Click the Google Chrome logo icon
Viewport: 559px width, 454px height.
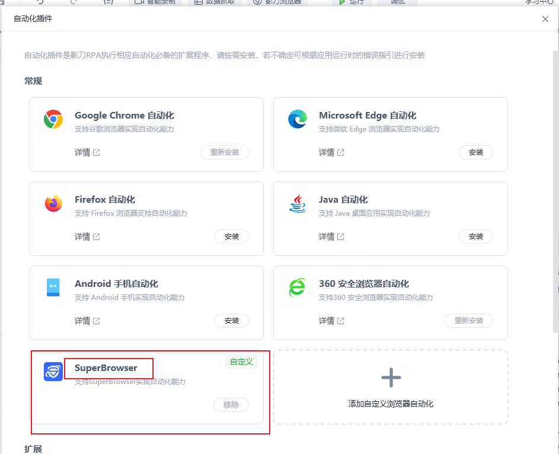click(x=53, y=119)
